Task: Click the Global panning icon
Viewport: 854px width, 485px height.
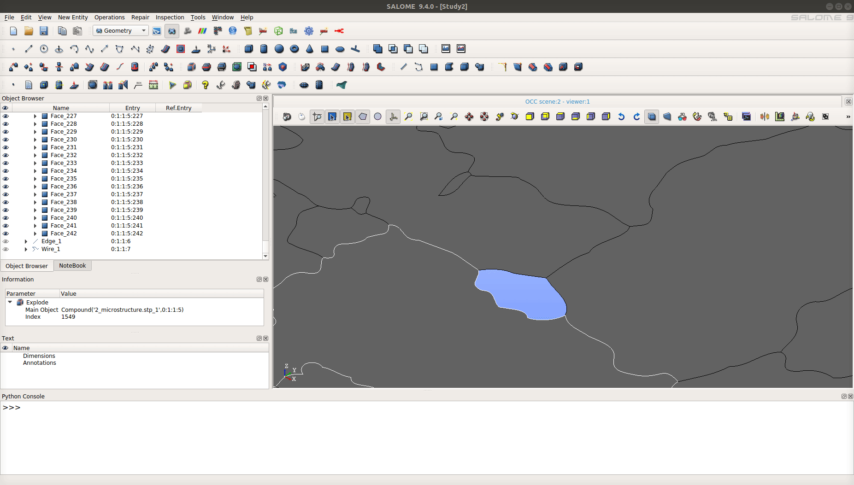Action: (484, 117)
